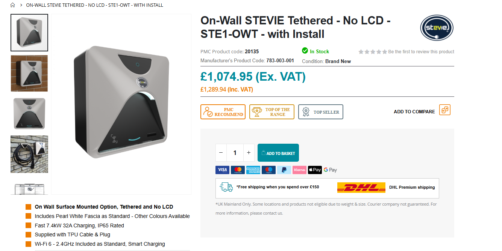502x251 pixels.
Task: Click the Visa card icon
Action: coord(222,170)
